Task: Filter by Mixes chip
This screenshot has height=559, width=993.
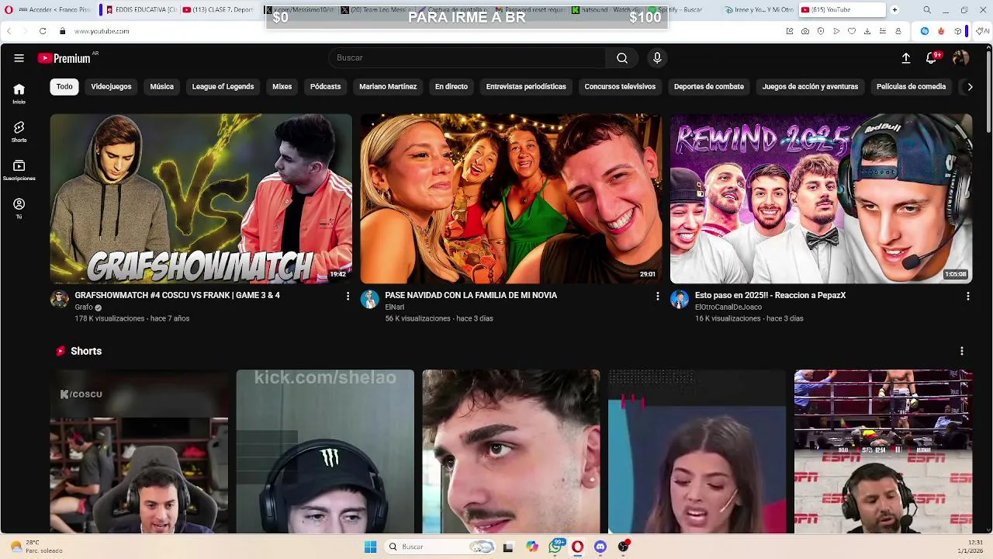Action: tap(282, 87)
